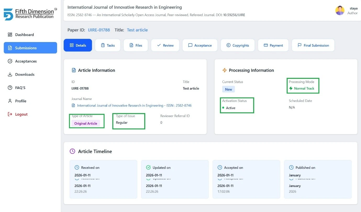Open the Payment tab
The image size is (361, 212).
(x=273, y=45)
